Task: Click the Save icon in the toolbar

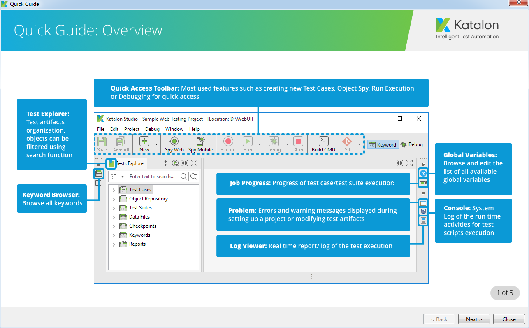Action: [102, 142]
